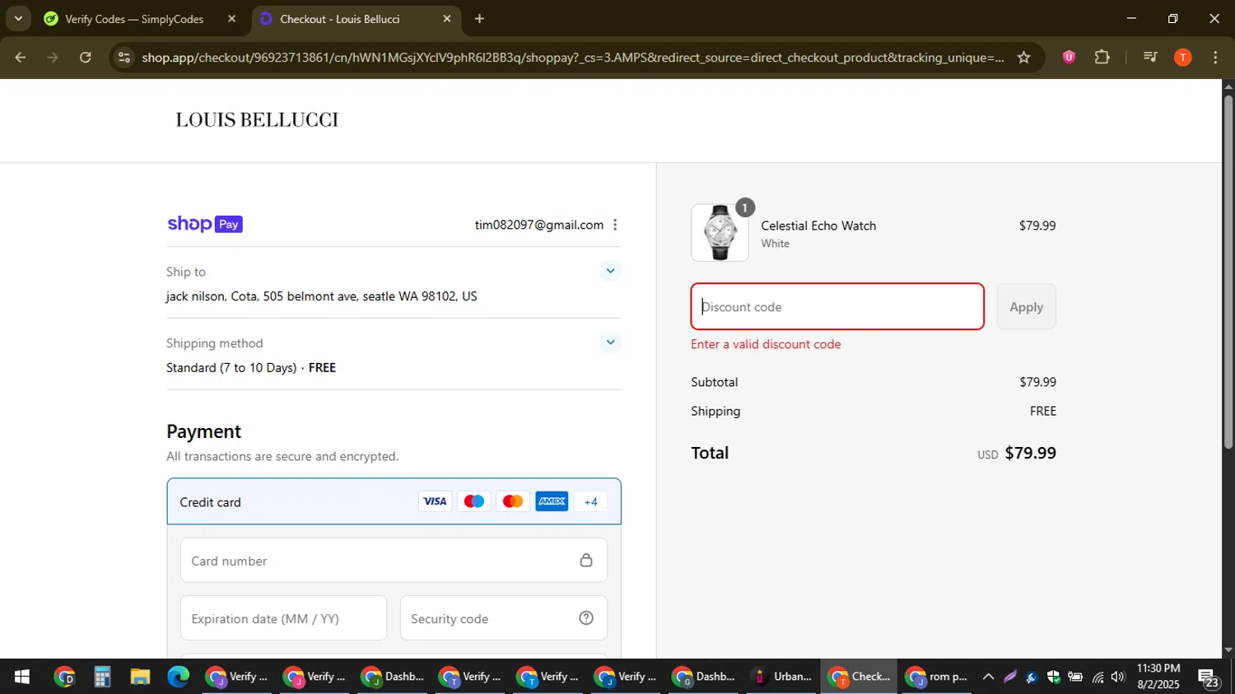Click the 'Enter a valid discount code' error
The height and width of the screenshot is (694, 1235).
(766, 344)
